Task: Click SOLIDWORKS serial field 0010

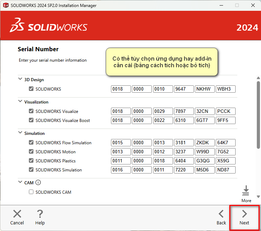Action: pos(163,89)
